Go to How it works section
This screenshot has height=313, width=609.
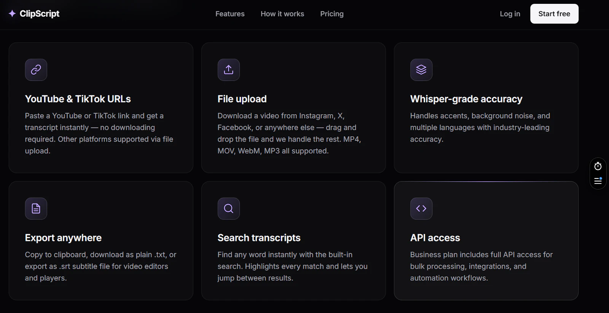[282, 14]
